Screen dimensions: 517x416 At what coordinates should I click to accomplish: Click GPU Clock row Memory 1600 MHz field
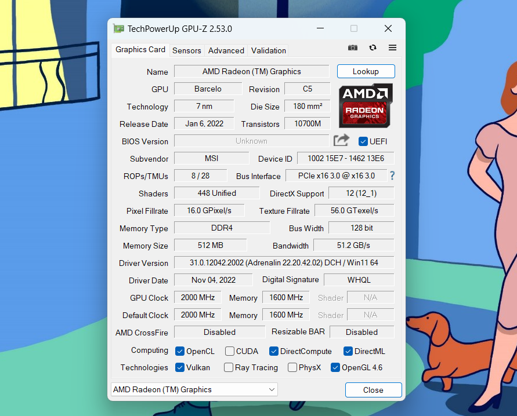(286, 298)
